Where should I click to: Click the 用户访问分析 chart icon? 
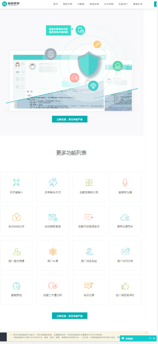pos(126,252)
